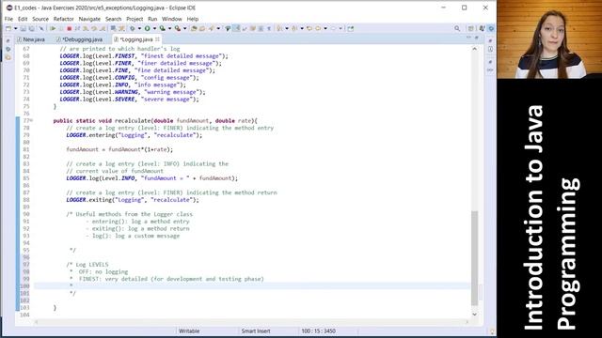This screenshot has width=602, height=338.
Task: Click the Coverage launch icon
Action: click(x=163, y=28)
